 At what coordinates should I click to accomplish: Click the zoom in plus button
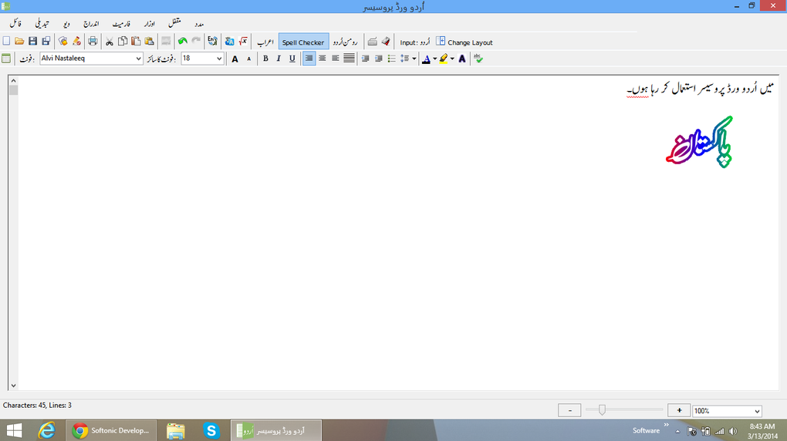pyautogui.click(x=679, y=410)
